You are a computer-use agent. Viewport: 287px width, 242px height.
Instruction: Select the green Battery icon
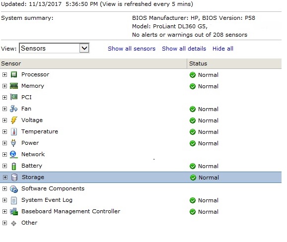click(x=14, y=166)
